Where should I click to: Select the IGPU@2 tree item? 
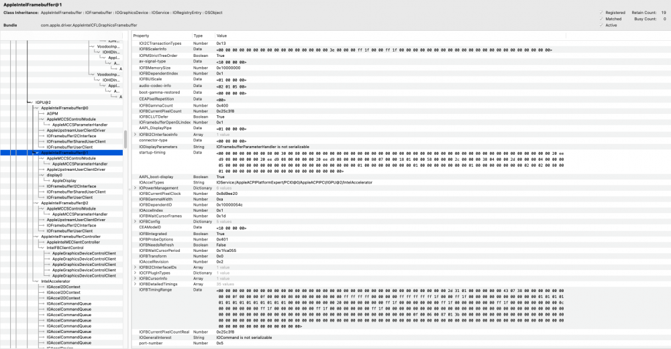click(43, 102)
